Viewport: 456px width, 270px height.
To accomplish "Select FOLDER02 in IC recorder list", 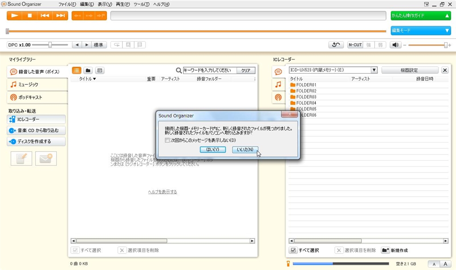I will tap(368, 91).
